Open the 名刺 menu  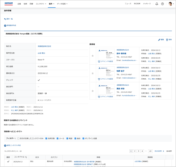[x=25, y=4]
